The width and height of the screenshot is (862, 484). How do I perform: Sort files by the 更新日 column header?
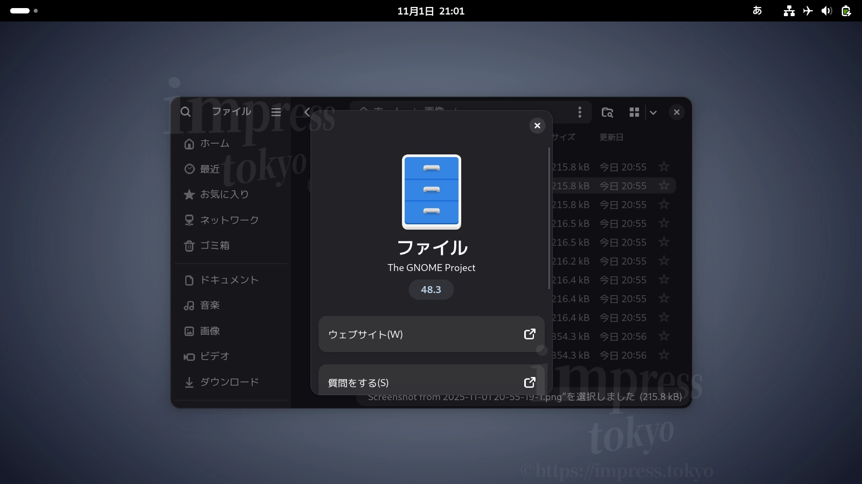pos(611,137)
